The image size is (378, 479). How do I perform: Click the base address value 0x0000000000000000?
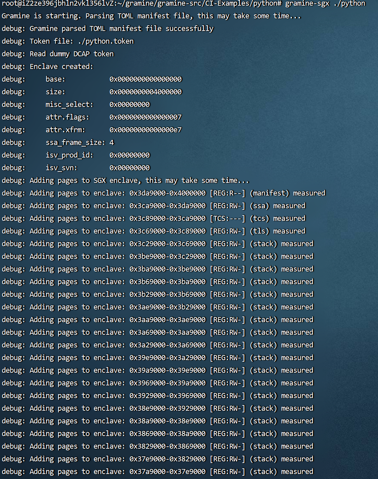145,79
